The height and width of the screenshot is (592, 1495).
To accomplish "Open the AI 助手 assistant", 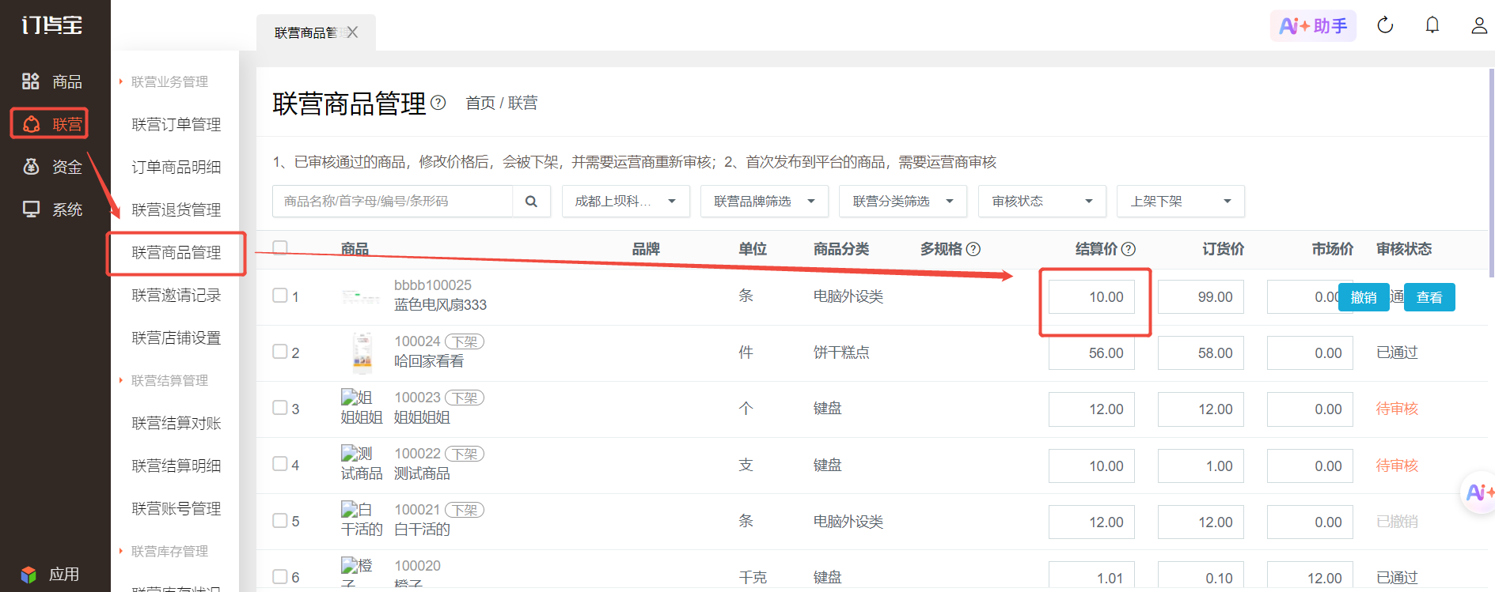I will tap(1313, 26).
